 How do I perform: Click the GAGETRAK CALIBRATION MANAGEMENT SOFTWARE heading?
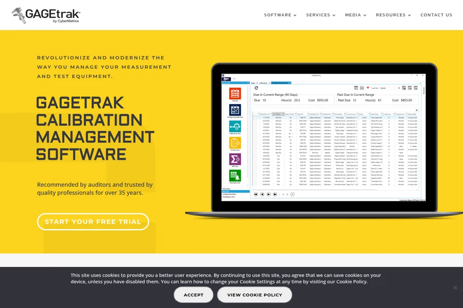click(95, 128)
